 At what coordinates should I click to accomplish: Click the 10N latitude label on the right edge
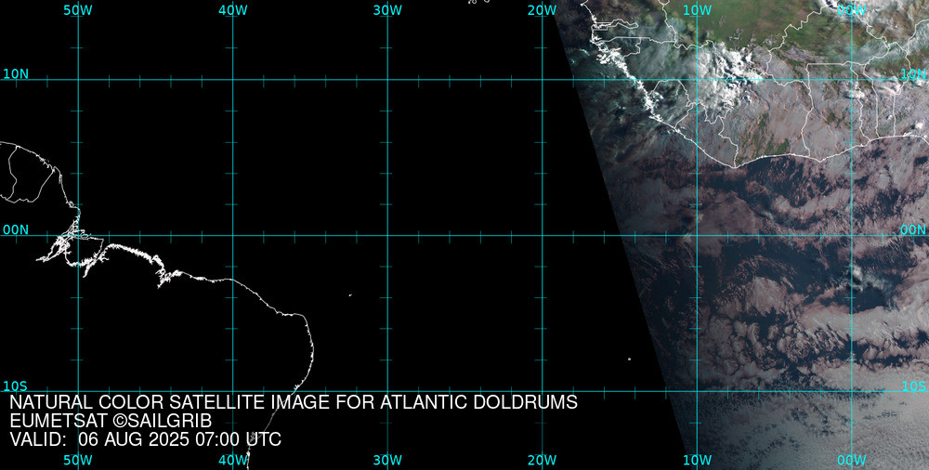[x=913, y=74]
